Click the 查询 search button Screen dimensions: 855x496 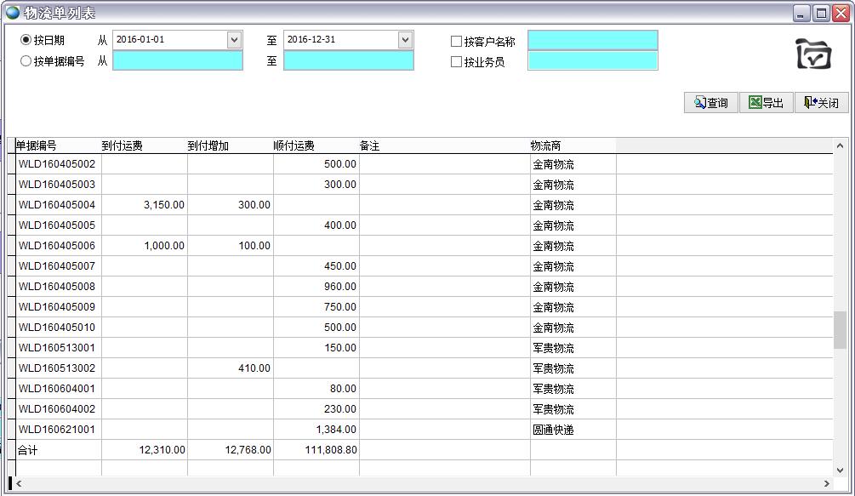[x=710, y=103]
